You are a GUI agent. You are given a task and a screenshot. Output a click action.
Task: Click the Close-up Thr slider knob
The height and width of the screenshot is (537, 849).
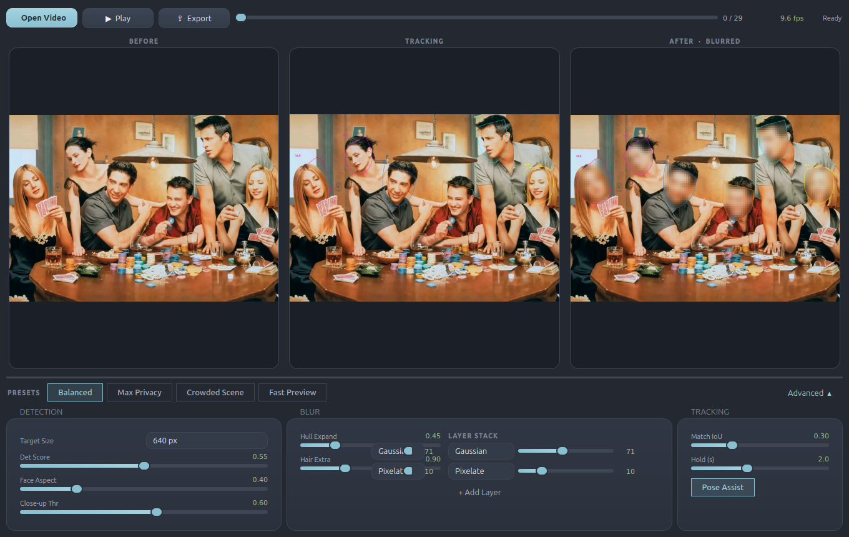[x=157, y=512]
